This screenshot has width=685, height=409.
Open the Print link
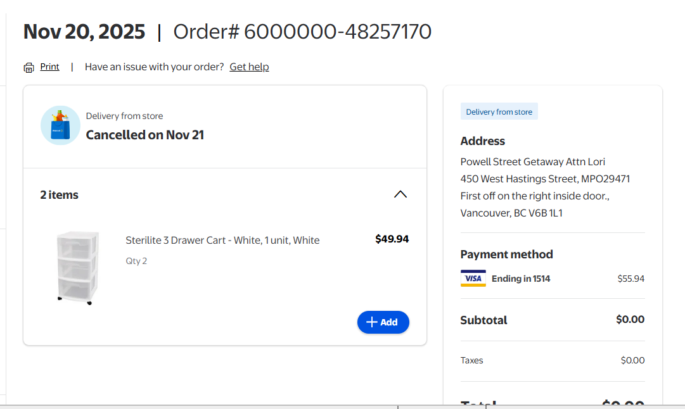click(49, 66)
